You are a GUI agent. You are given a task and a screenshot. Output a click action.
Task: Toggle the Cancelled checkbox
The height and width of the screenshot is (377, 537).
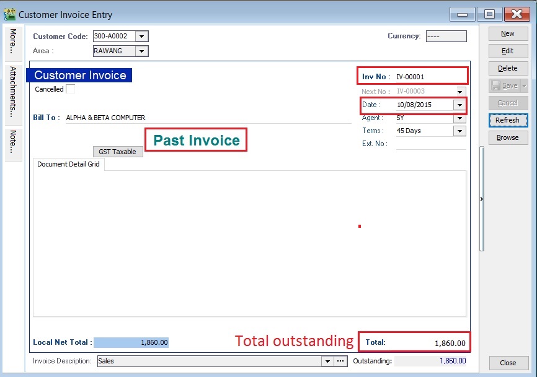70,89
